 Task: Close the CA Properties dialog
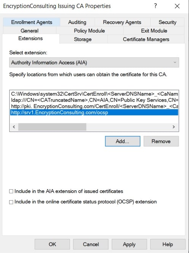coord(177,6)
